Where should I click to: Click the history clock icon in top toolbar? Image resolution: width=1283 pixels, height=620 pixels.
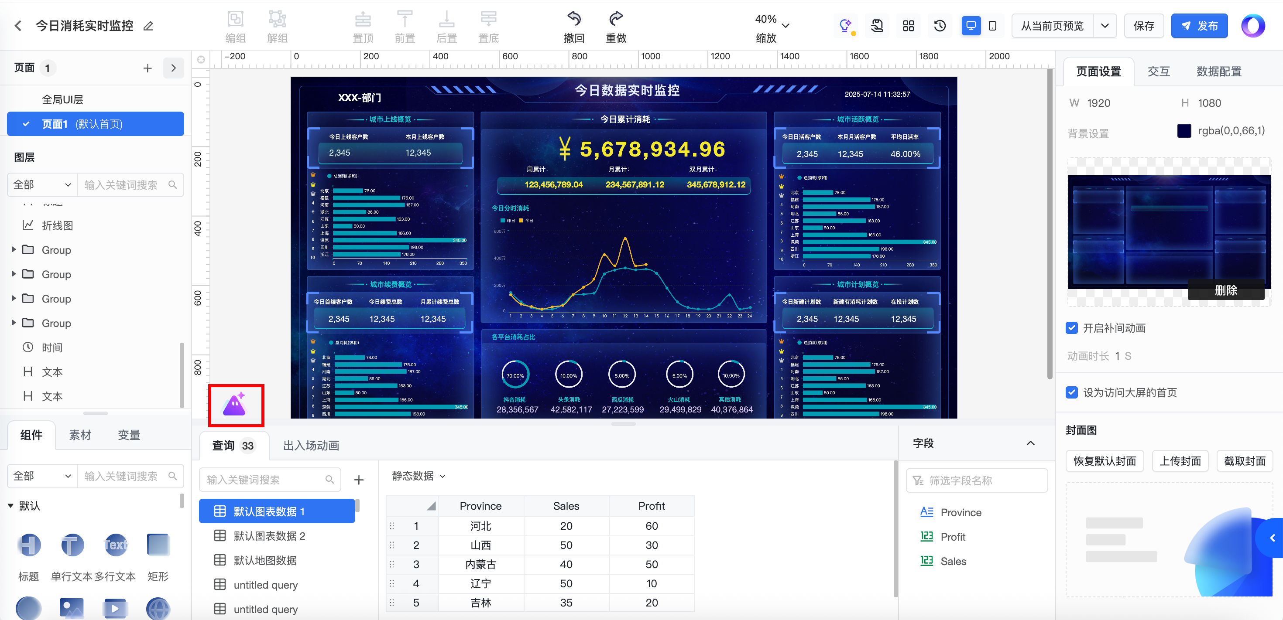click(939, 26)
